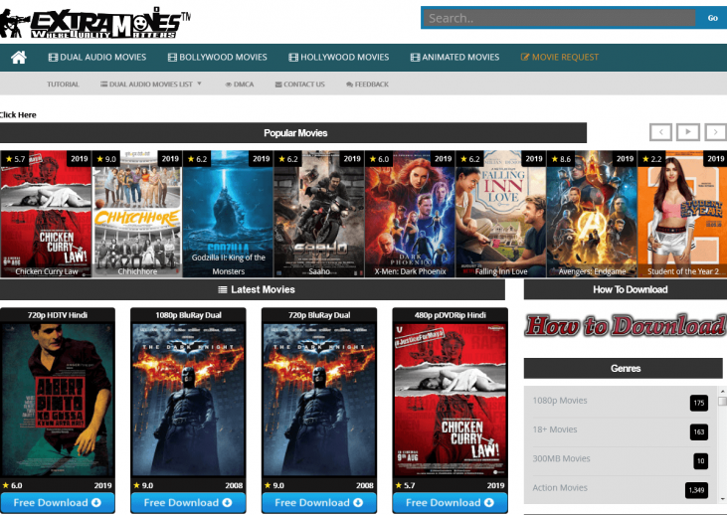
Task: Open the Animated Movies category
Action: tap(454, 58)
